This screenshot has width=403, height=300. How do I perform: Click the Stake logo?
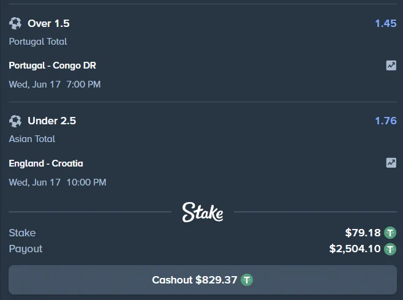pyautogui.click(x=203, y=212)
